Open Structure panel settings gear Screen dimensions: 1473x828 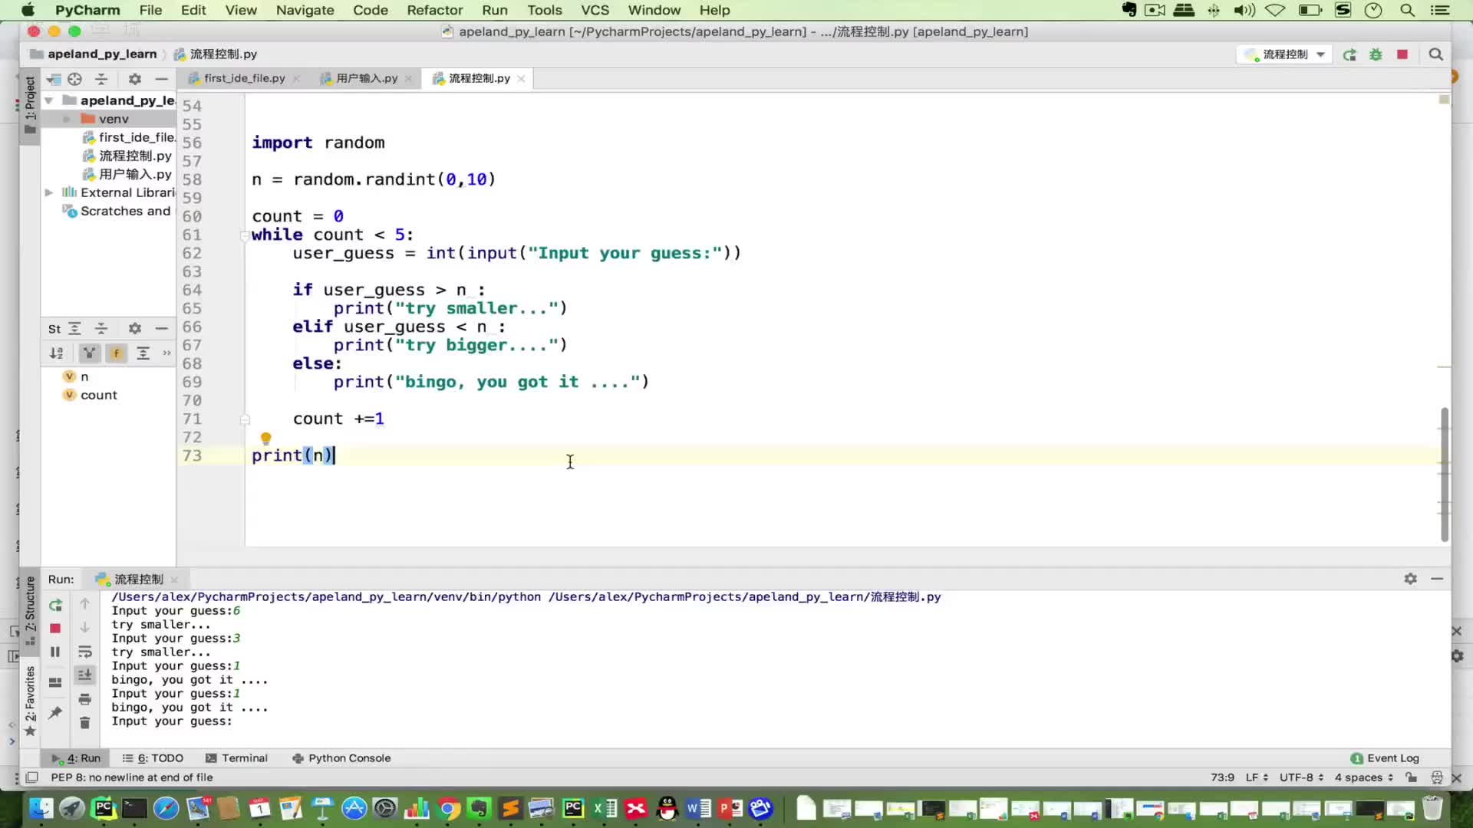(135, 328)
